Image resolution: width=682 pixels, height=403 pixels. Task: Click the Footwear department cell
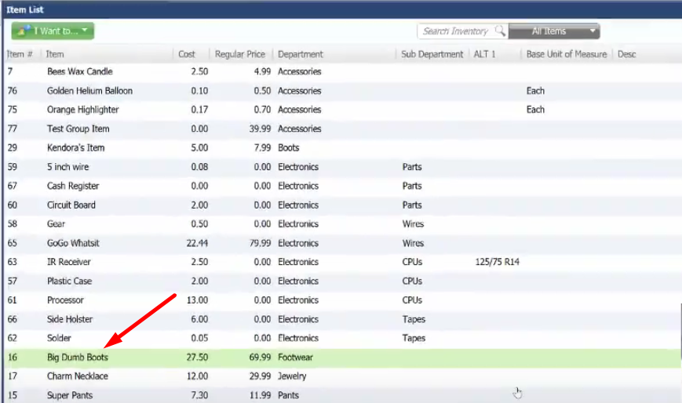click(295, 358)
